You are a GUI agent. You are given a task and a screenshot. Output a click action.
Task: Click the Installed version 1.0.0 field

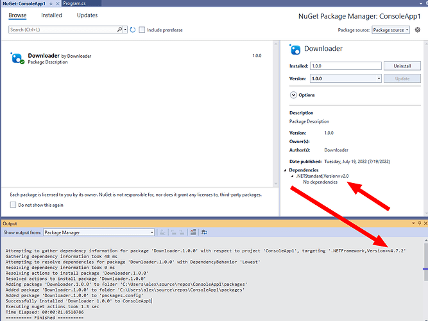point(346,66)
